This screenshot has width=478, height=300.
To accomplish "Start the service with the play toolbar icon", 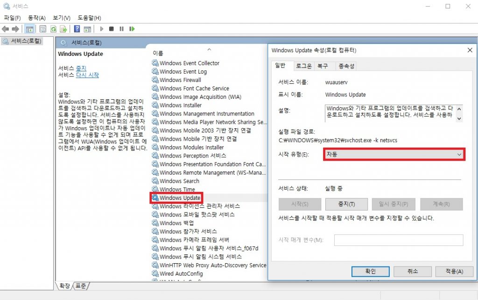I will pos(101,29).
